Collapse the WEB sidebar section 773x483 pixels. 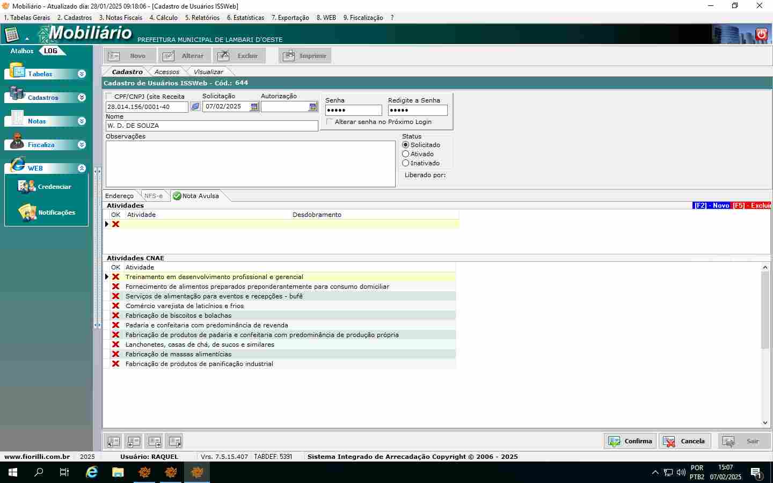point(82,169)
